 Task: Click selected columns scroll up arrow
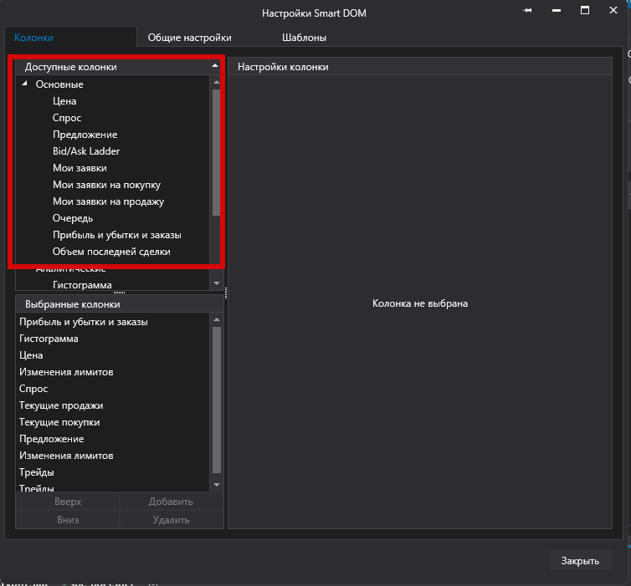[x=217, y=319]
